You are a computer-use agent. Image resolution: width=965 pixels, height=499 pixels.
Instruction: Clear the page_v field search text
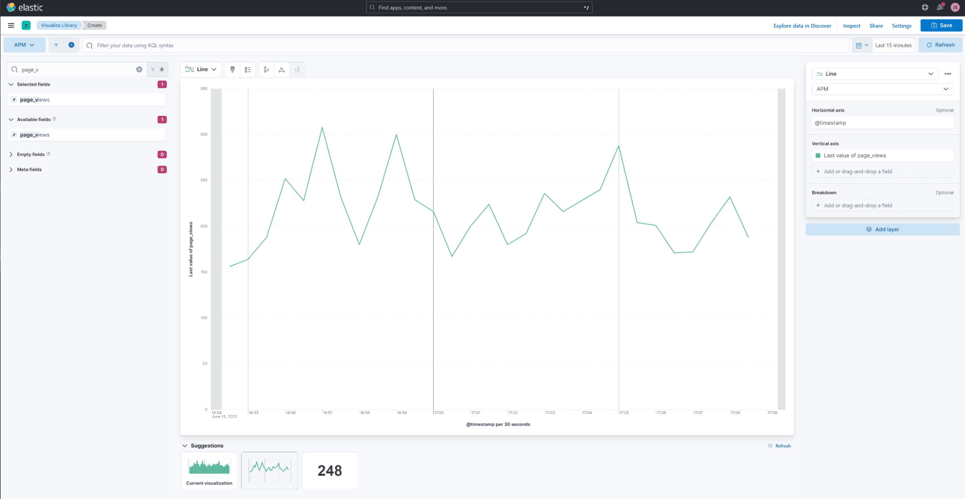(139, 69)
